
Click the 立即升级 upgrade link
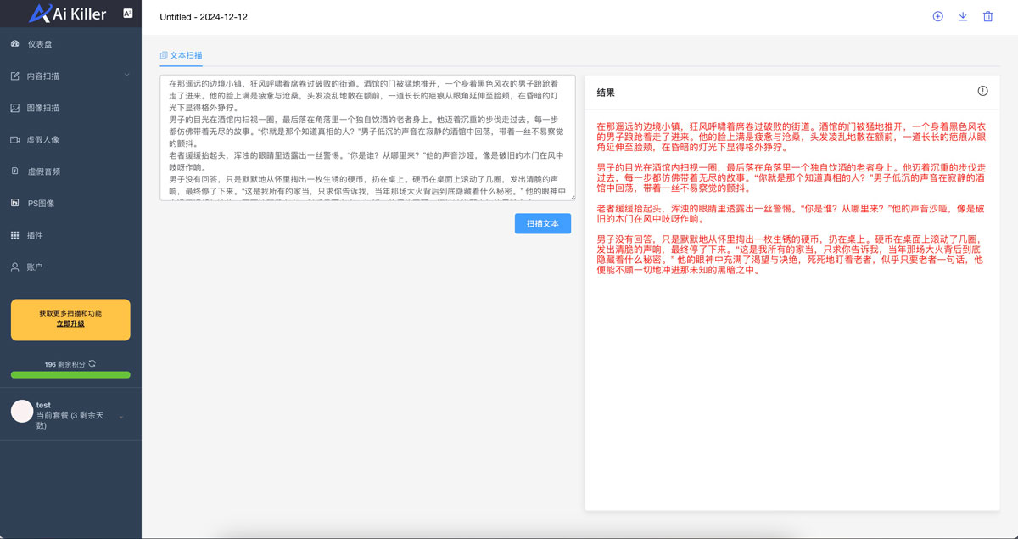tap(70, 324)
